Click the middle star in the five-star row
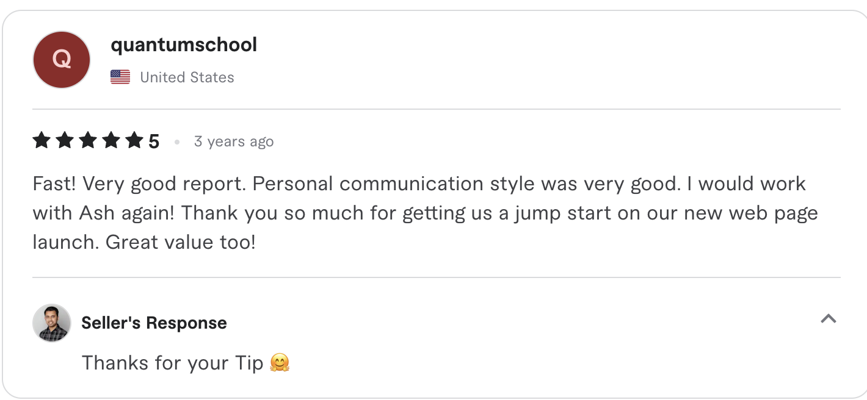The image size is (867, 400). (x=88, y=140)
